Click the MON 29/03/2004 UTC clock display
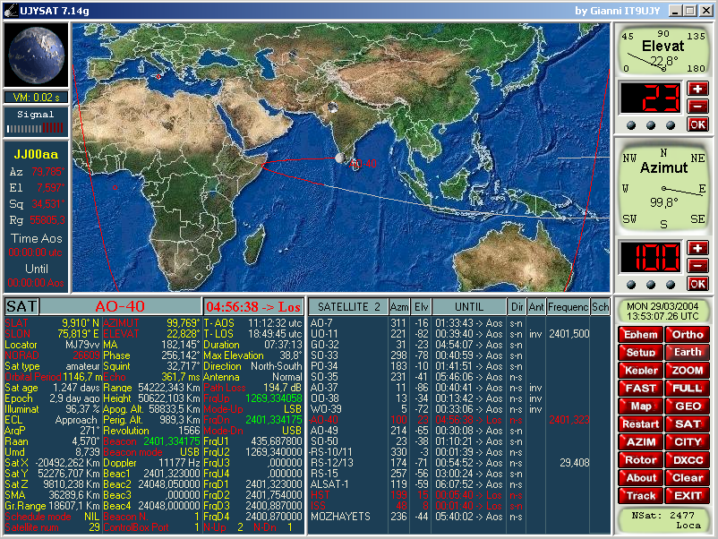 (x=662, y=311)
